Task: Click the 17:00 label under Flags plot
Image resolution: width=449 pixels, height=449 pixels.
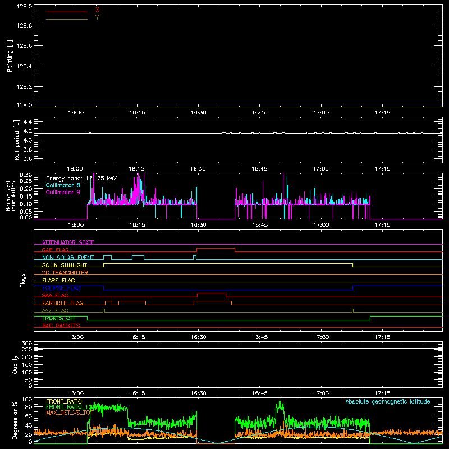Action: point(321,337)
